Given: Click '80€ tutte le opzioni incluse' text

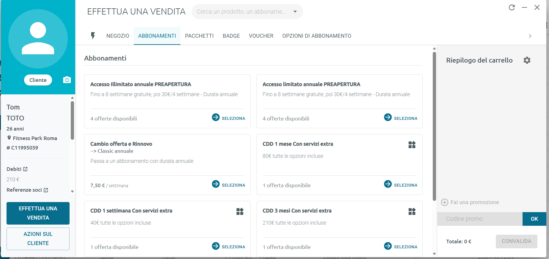Looking at the screenshot, I should [293, 156].
